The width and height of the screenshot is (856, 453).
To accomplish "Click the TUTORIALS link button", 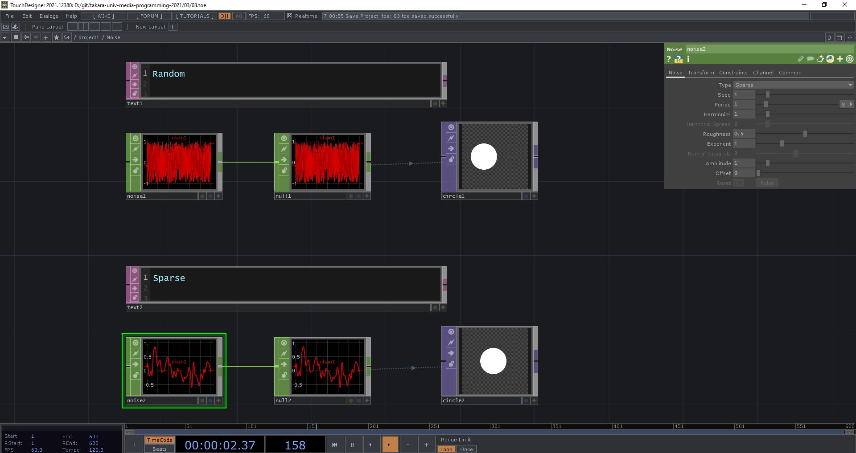I will pyautogui.click(x=194, y=16).
